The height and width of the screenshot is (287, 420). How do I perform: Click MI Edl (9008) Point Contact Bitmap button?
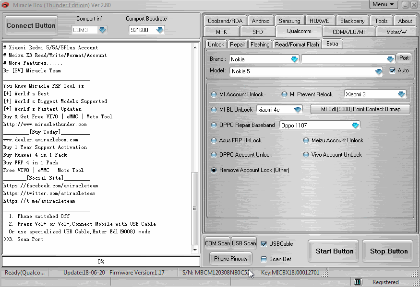(x=360, y=109)
